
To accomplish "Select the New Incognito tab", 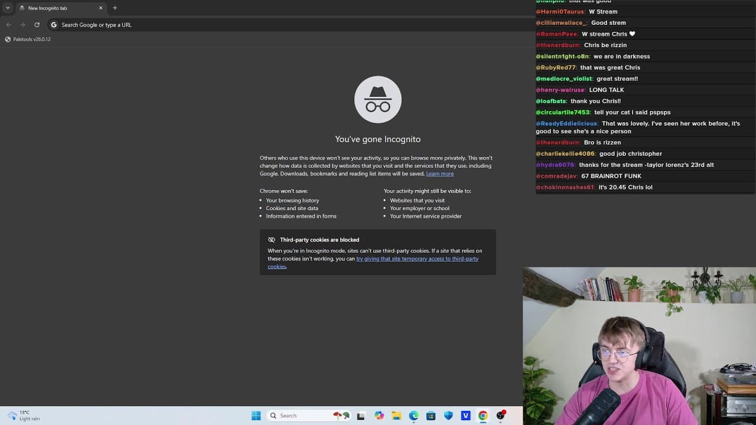I will coord(60,8).
